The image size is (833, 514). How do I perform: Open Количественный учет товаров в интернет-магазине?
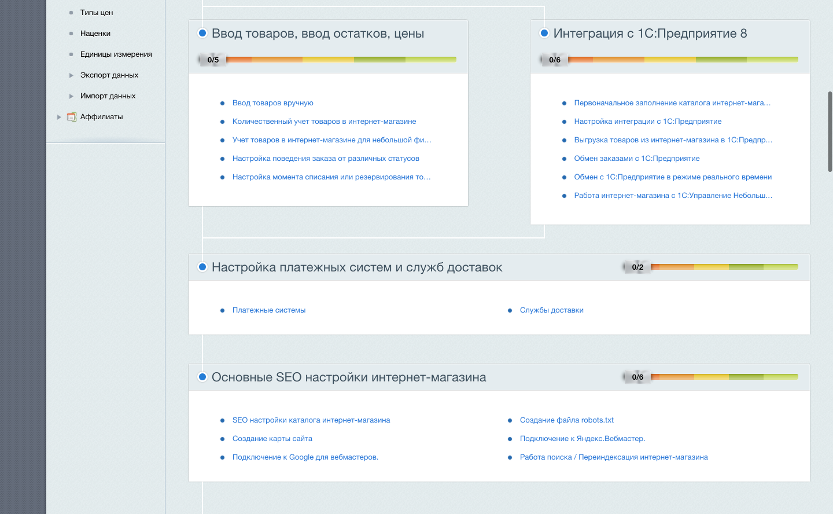point(325,122)
